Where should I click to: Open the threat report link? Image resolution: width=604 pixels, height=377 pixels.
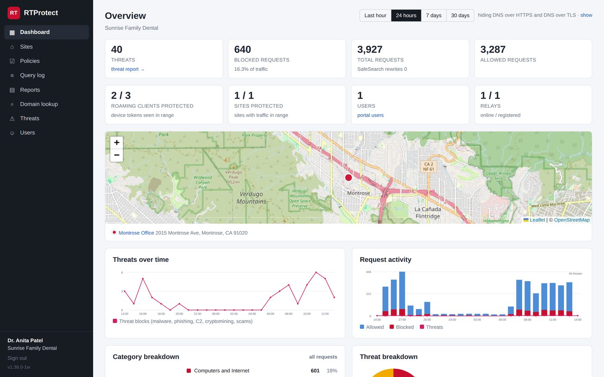(128, 69)
